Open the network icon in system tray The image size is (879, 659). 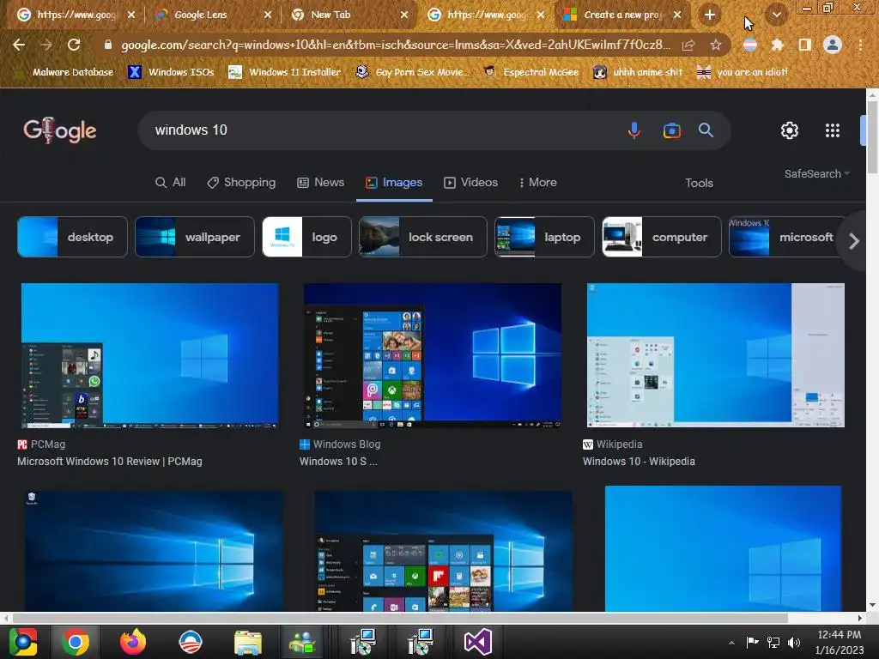[773, 642]
